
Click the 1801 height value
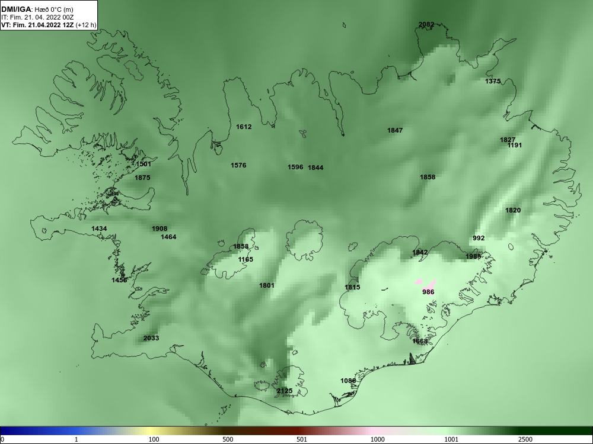tap(267, 285)
